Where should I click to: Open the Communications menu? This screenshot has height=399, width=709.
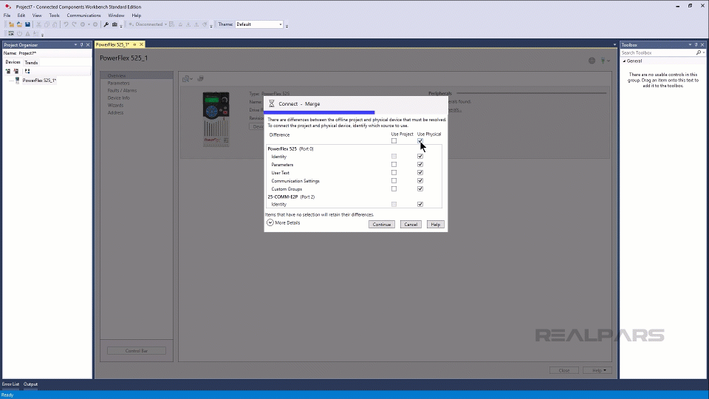[x=83, y=16]
